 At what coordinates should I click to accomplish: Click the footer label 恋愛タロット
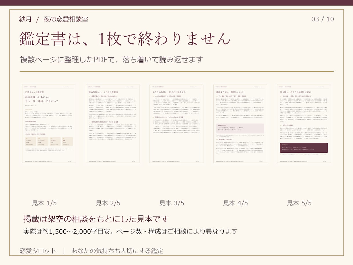tap(38, 251)
